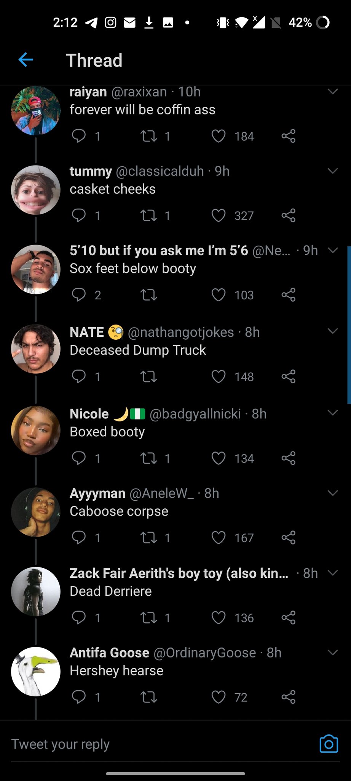Open camera icon in reply bar
351x781 pixels.
(x=329, y=744)
